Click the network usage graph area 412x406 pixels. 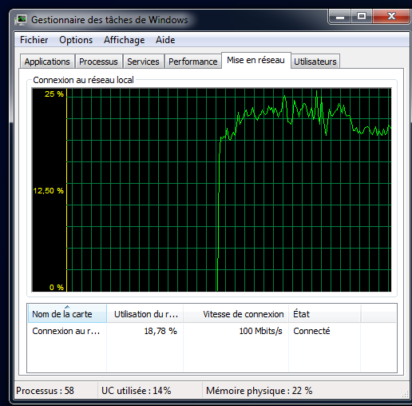tap(212, 190)
